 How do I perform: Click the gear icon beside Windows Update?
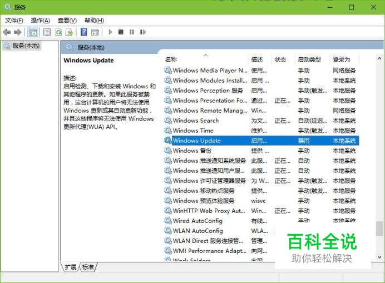click(x=168, y=141)
